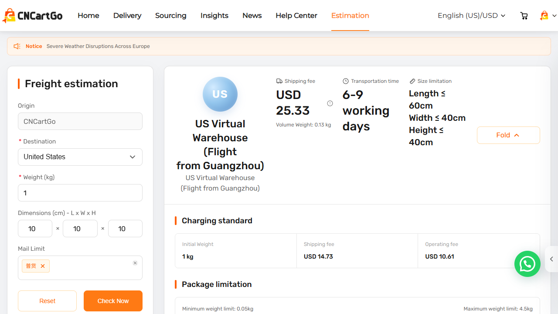558x314 pixels.
Task: Click the shipping fee truck icon
Action: [279, 81]
